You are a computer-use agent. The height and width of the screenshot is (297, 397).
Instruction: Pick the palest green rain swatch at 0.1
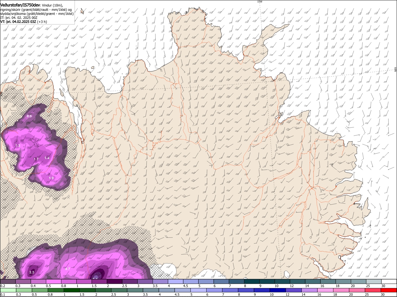(x=8, y=290)
